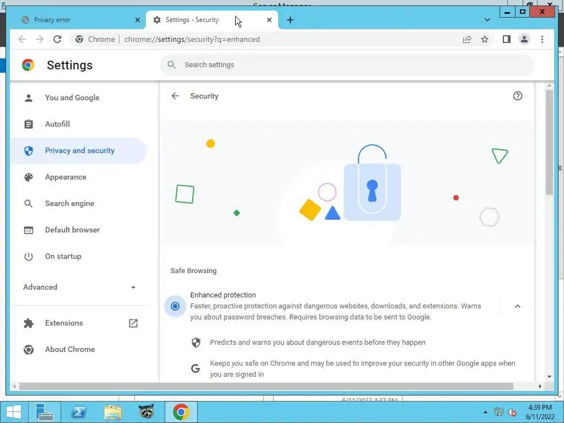Viewport: 564px width, 423px height.
Task: Go back using browser back arrow
Action: [x=22, y=39]
